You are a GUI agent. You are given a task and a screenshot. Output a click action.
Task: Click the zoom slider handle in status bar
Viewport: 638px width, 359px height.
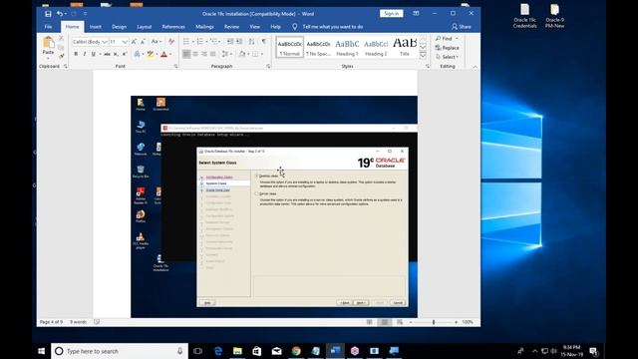434,322
